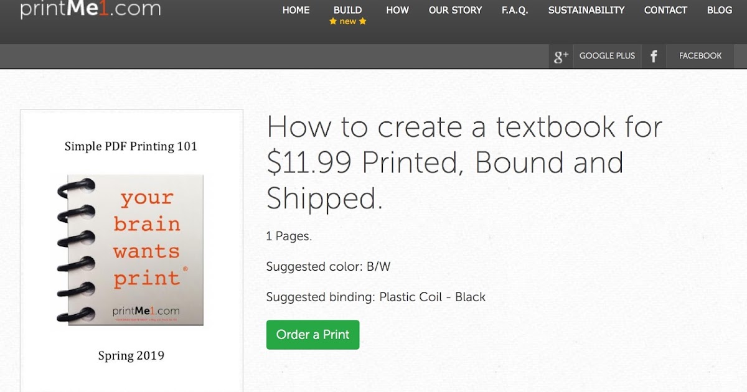Screen dimensions: 747x392
Task: Open the CONTACT page
Action: 665,10
